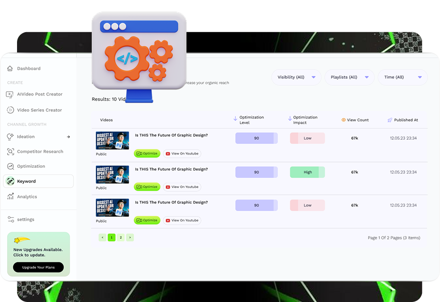Click the Optimization chart icon
This screenshot has height=302, width=440.
pyautogui.click(x=10, y=166)
